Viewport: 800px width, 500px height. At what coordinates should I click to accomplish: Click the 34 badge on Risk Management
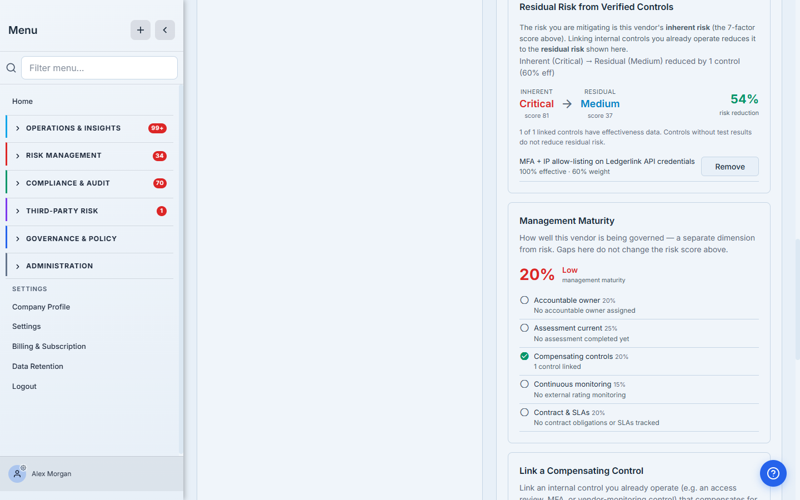159,156
